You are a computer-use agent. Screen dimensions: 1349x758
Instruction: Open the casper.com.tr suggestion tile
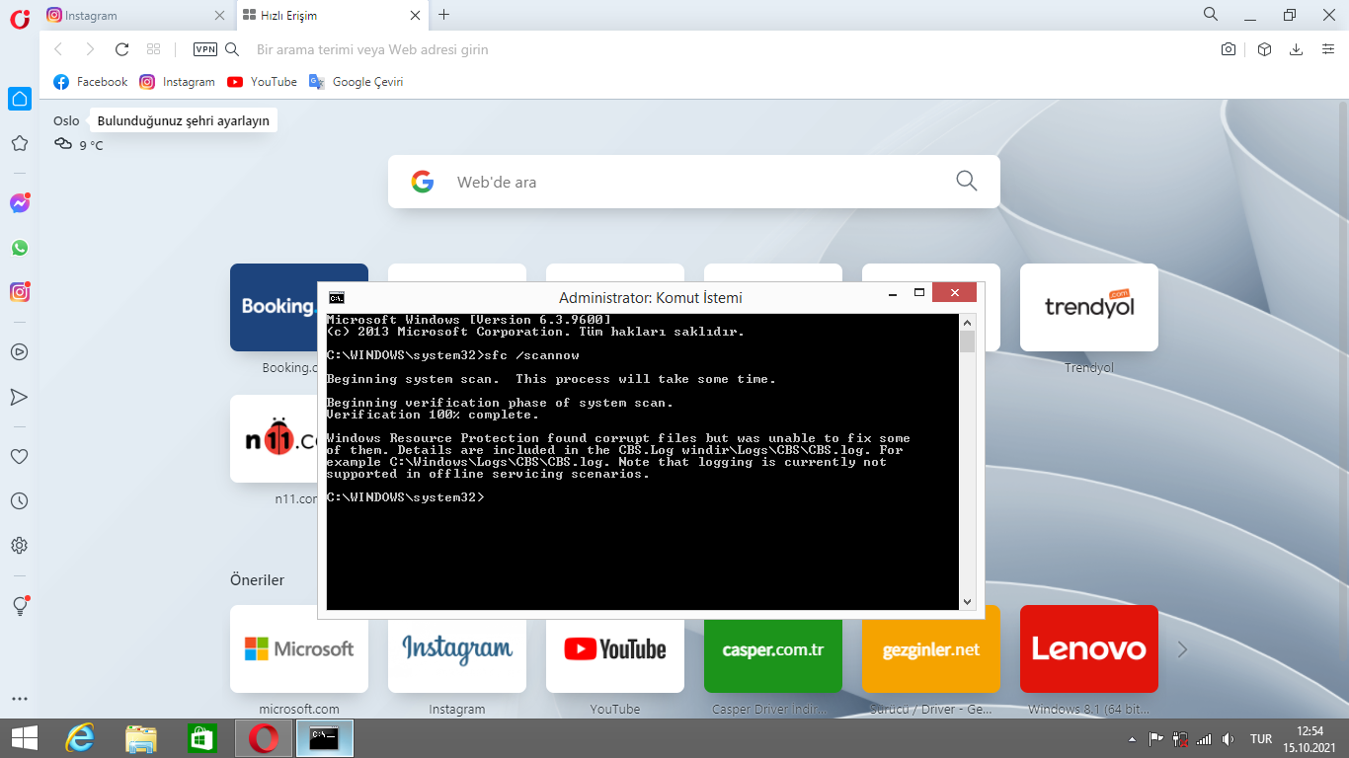(773, 656)
